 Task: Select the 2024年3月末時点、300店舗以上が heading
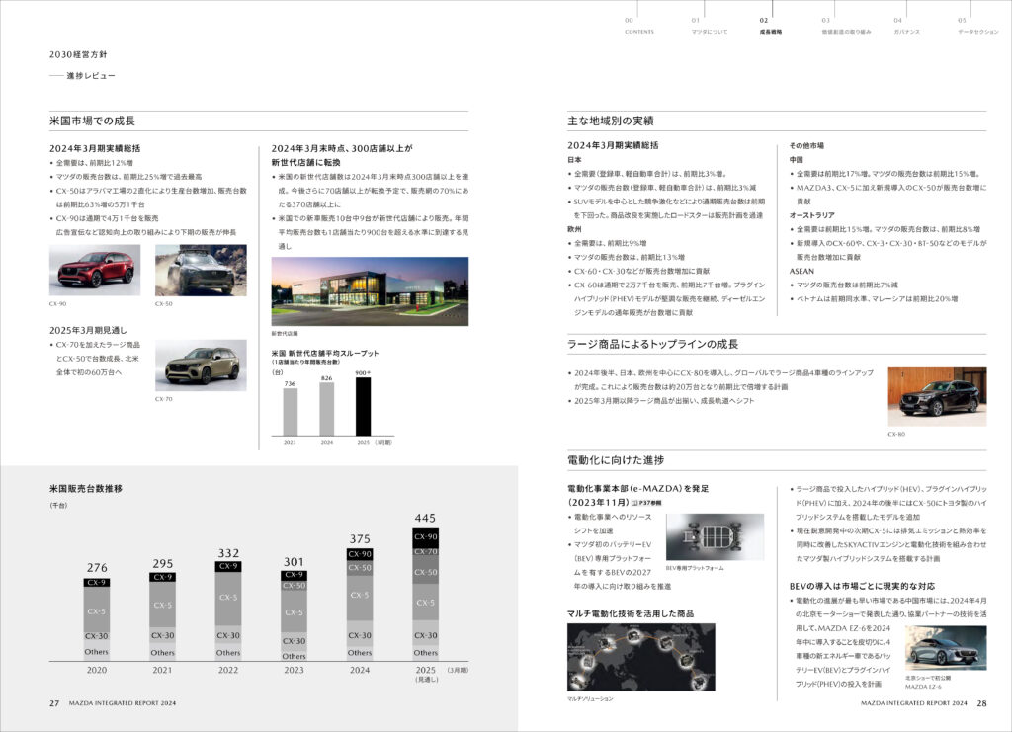pos(342,148)
